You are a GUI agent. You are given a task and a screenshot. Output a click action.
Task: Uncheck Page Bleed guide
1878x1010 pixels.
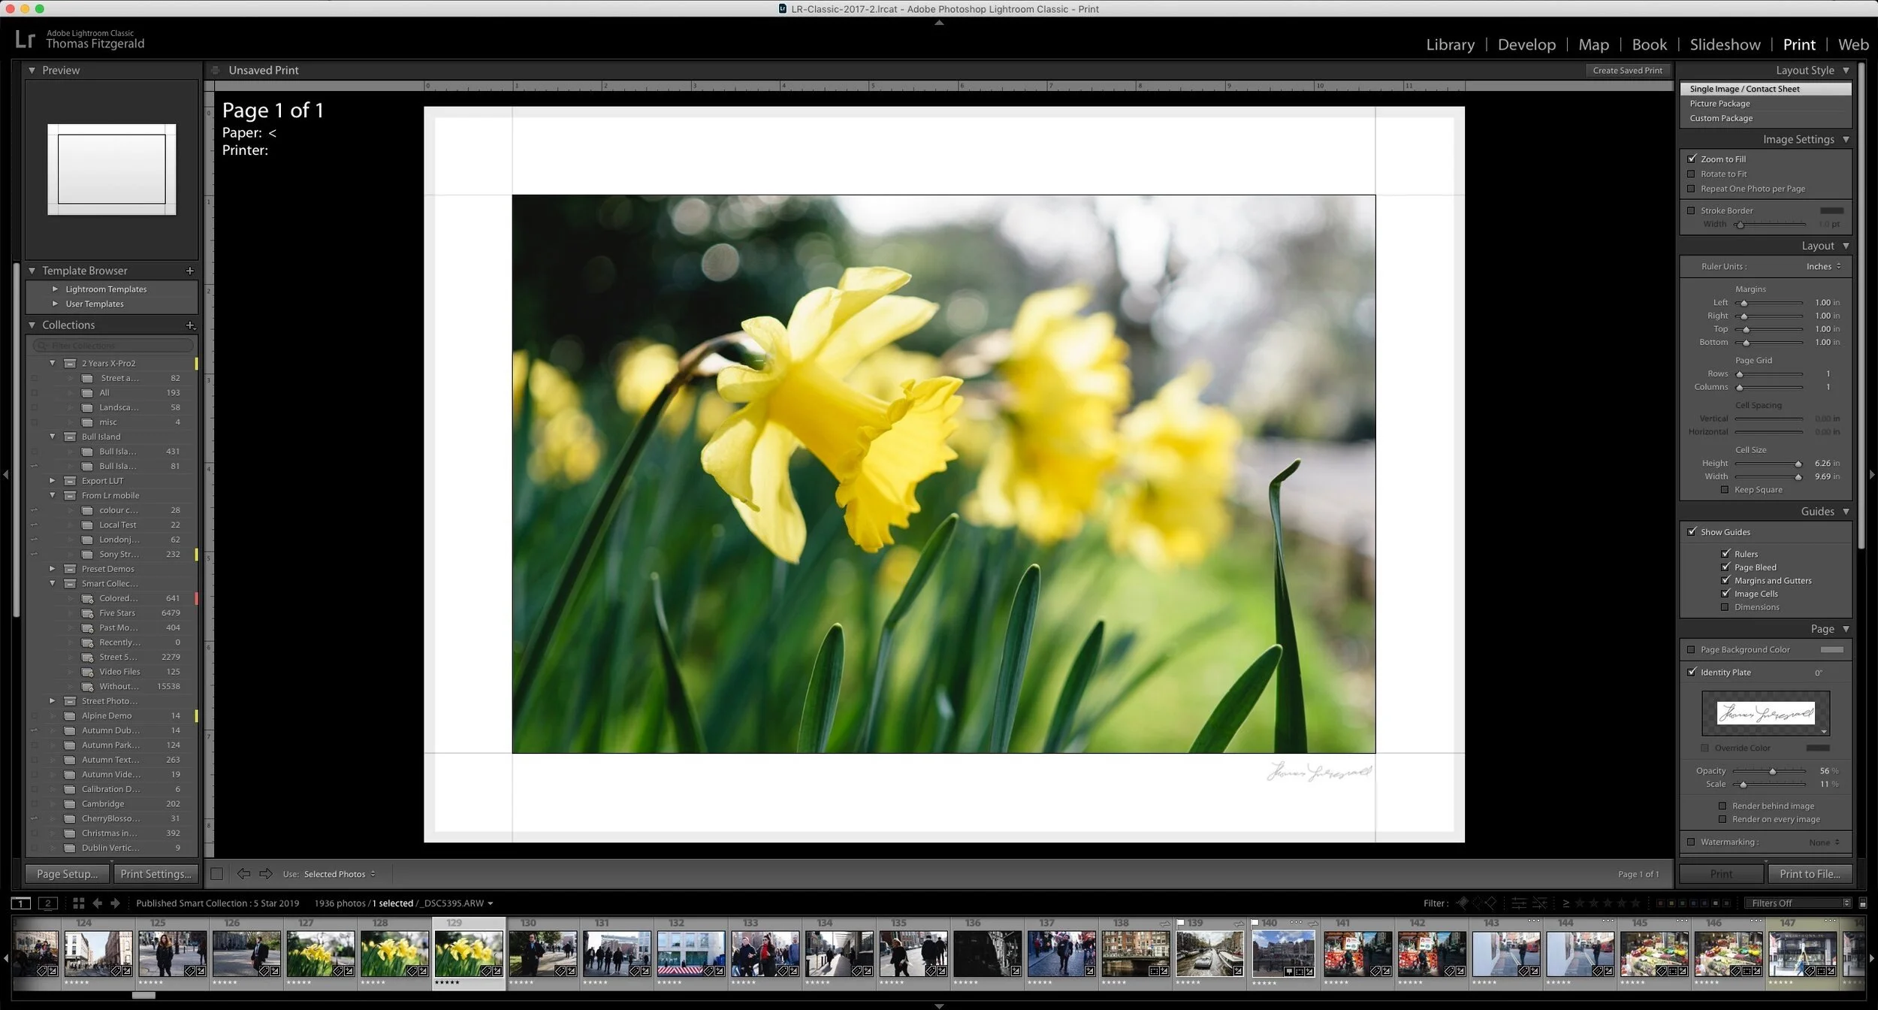tap(1726, 567)
